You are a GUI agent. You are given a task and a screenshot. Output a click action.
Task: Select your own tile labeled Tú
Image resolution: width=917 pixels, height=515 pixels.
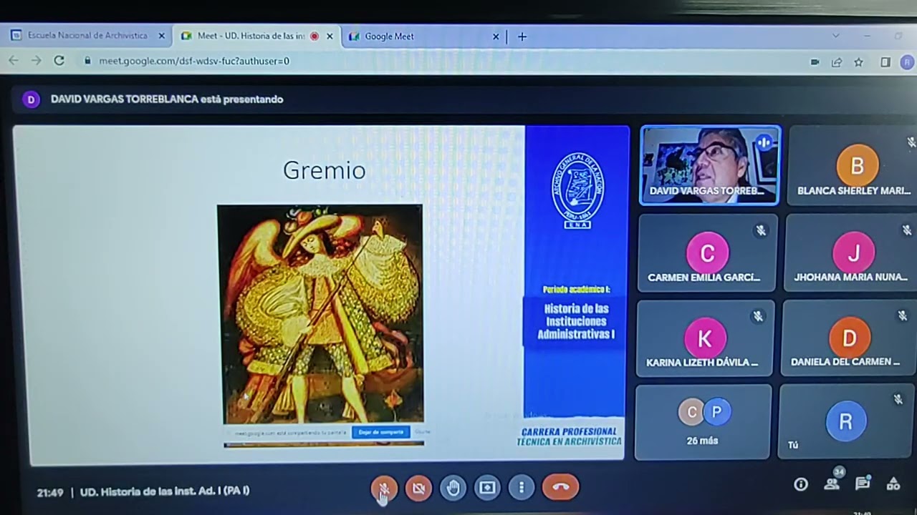846,422
